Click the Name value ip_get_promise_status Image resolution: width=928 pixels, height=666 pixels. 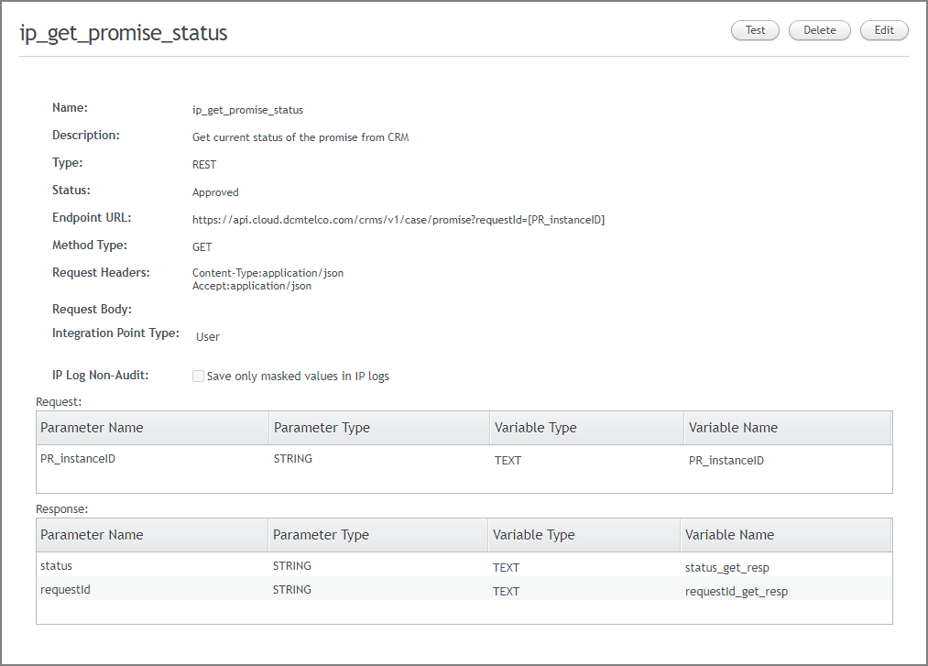coord(247,110)
